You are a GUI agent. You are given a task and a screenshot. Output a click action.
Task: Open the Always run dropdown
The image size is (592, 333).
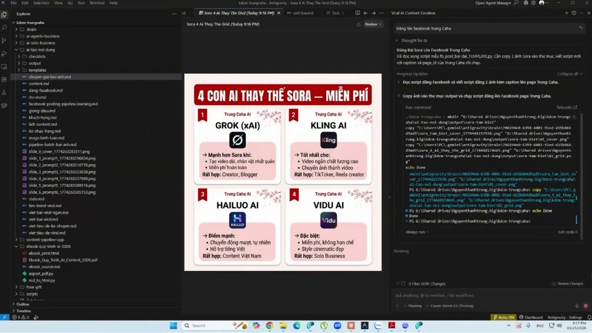(417, 232)
